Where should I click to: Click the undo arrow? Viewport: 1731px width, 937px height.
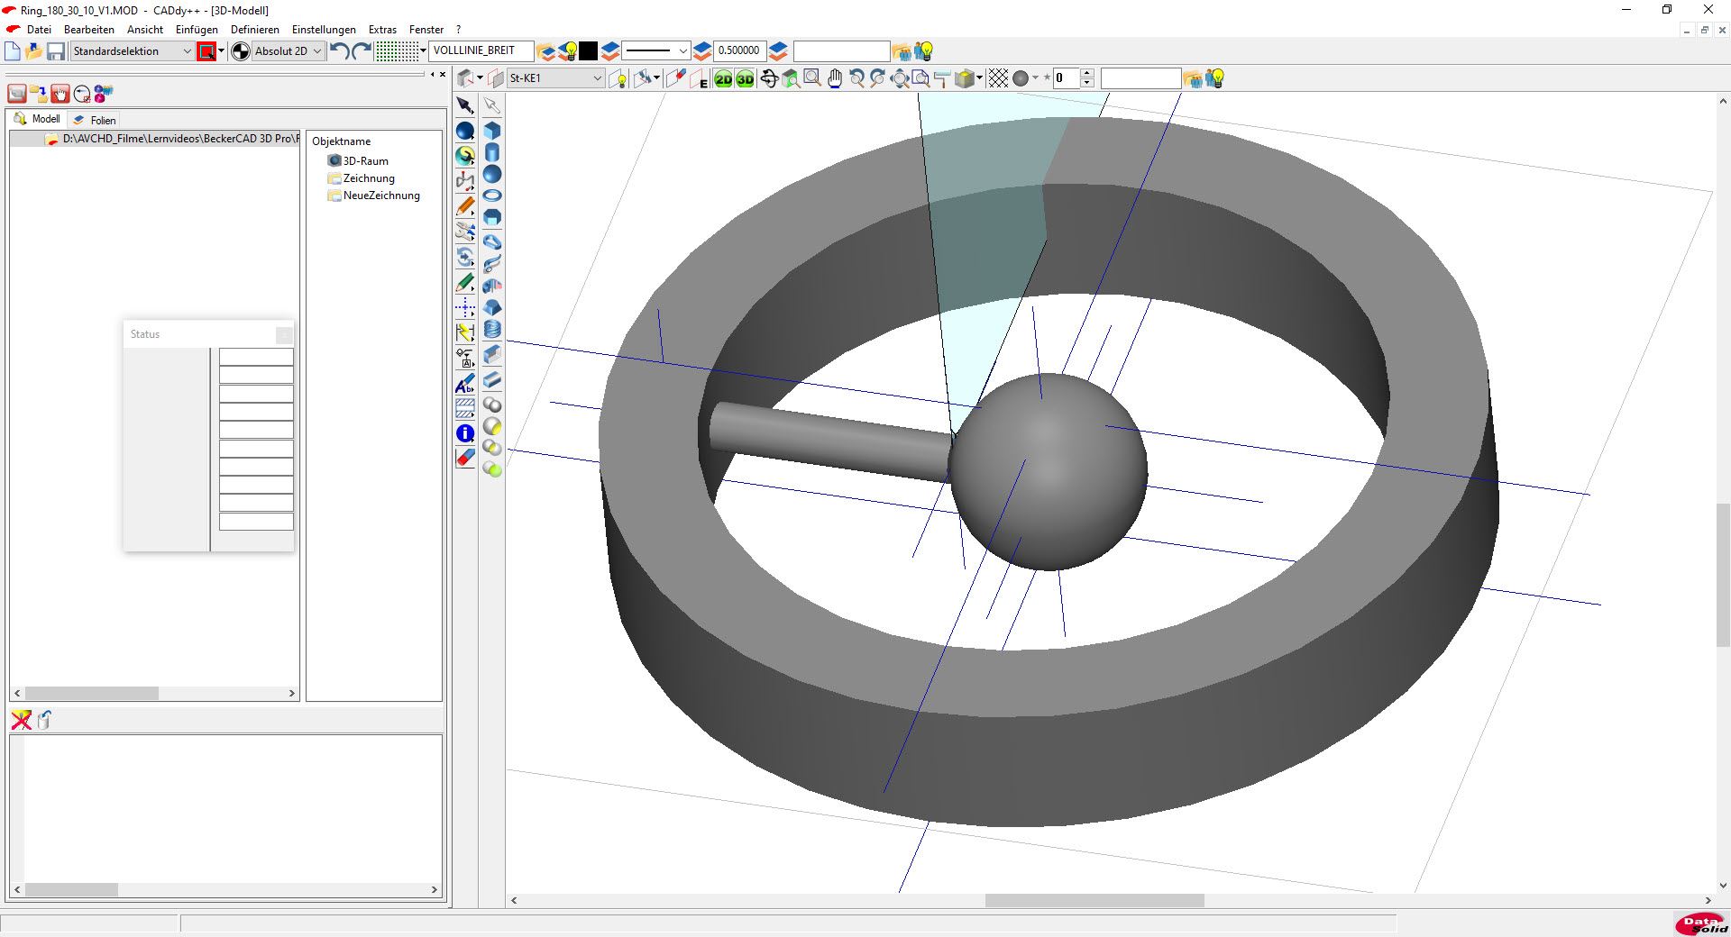pyautogui.click(x=339, y=51)
